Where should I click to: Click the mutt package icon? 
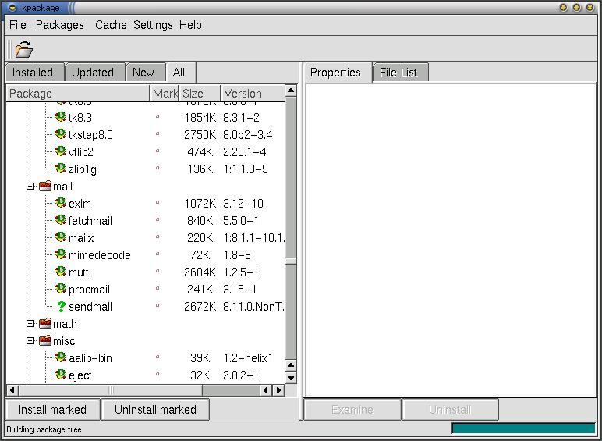[x=61, y=272]
